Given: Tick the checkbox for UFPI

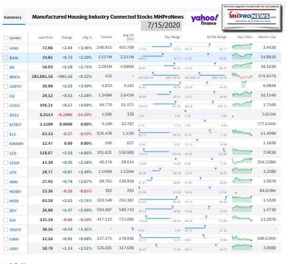Looking at the screenshot, I should 5,249.
